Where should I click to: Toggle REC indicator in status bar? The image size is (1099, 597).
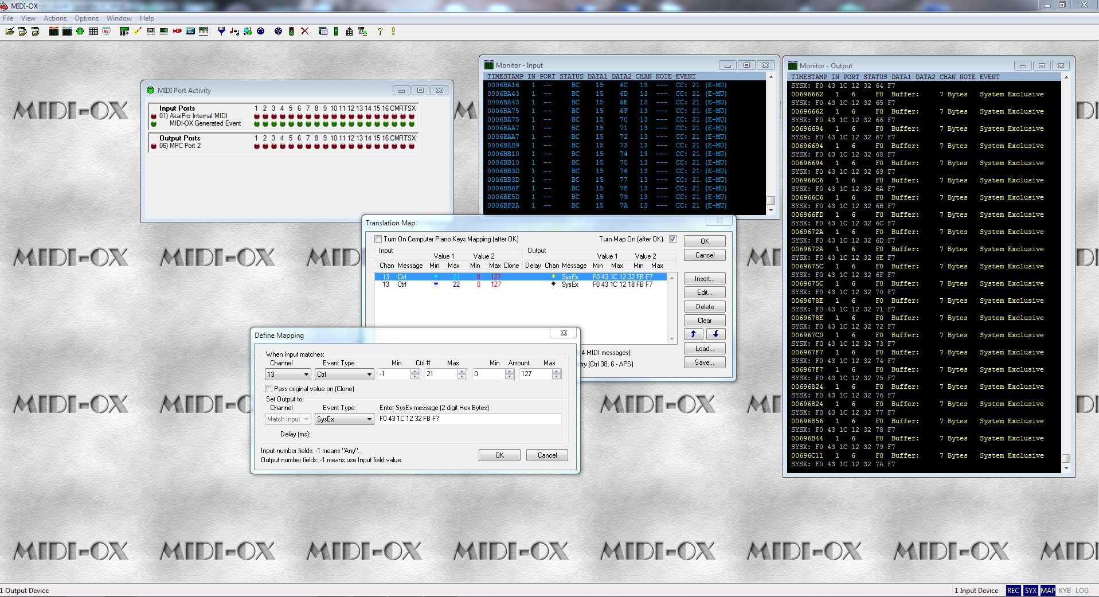(x=1013, y=590)
